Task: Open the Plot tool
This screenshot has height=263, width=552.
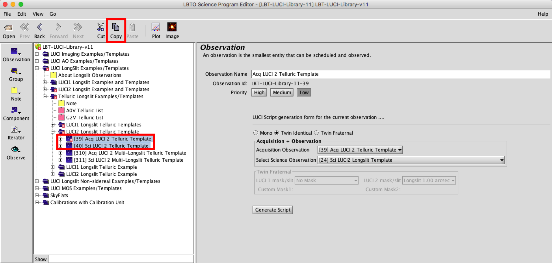Action: (156, 31)
